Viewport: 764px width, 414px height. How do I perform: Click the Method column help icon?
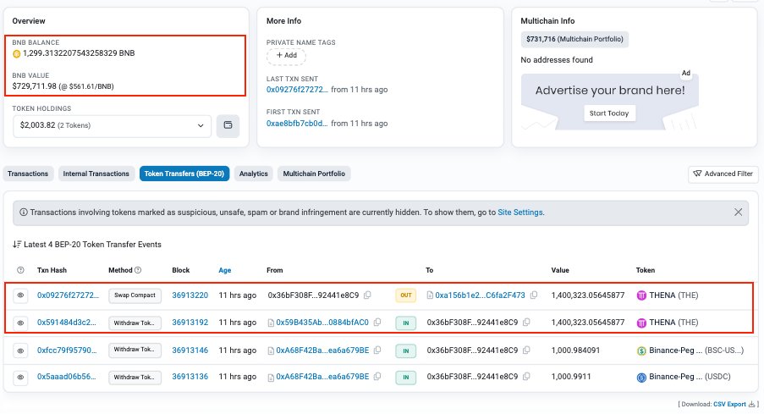tap(138, 270)
